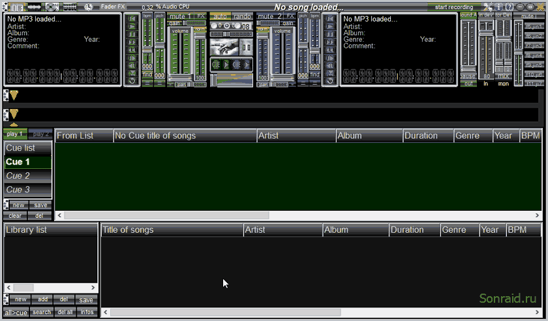Clear the cue list
548x321 pixels.
(15, 216)
